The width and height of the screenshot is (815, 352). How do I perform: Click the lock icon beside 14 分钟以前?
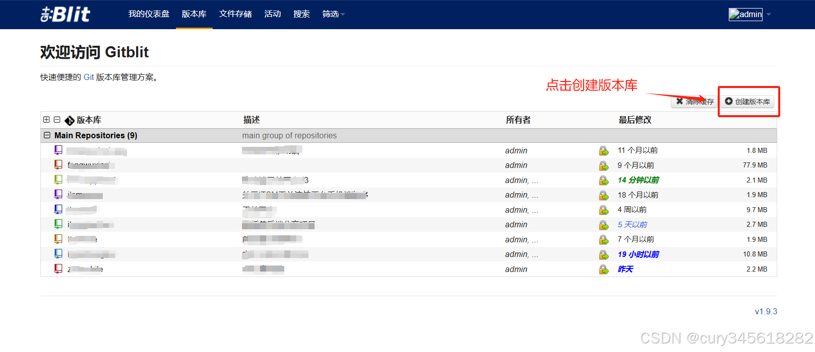(603, 181)
